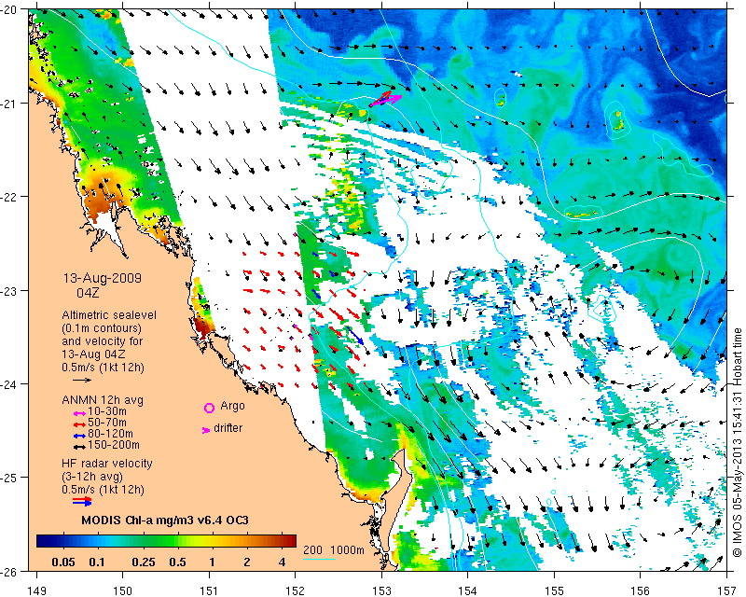Click the 0.25 colorbar tick label
Viewport: 746px width, 597px height.
(x=144, y=562)
